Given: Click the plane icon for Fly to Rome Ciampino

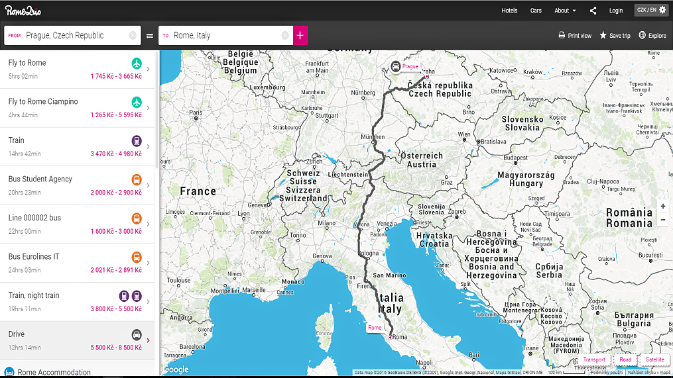Looking at the screenshot, I should click(137, 102).
